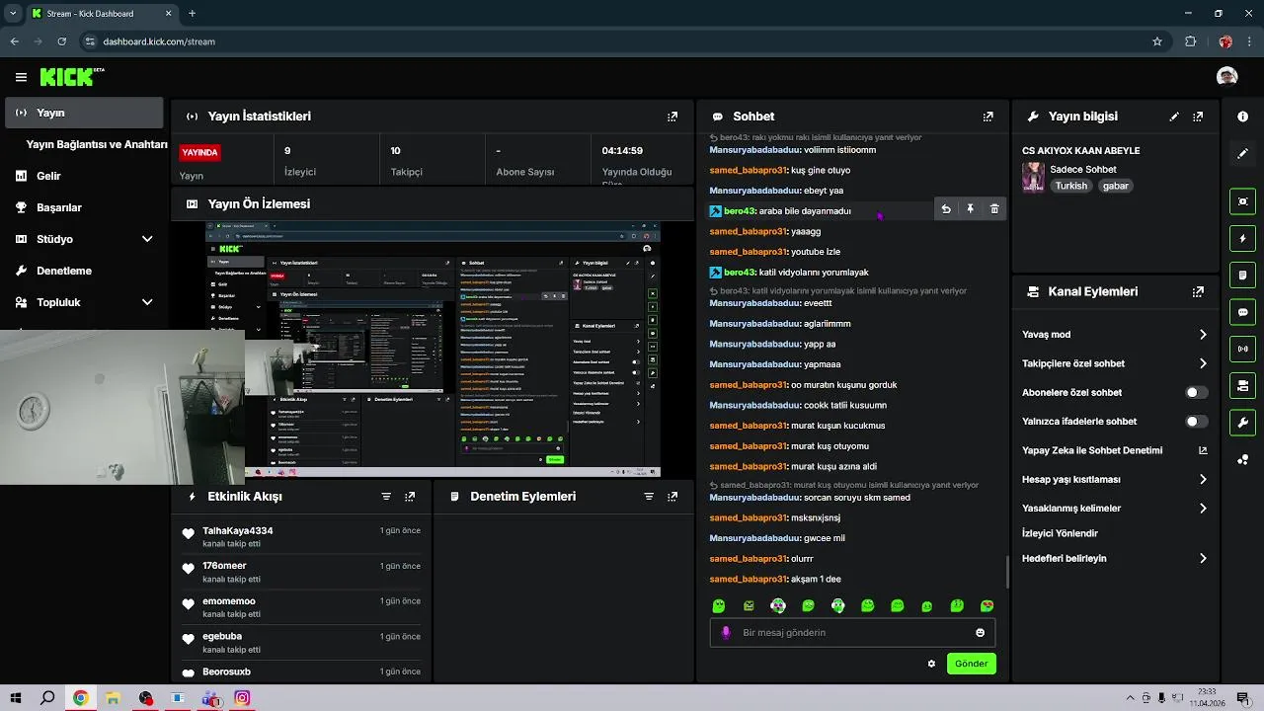Delete bero43's highlighted chat message
This screenshot has width=1264, height=711.
tap(994, 209)
